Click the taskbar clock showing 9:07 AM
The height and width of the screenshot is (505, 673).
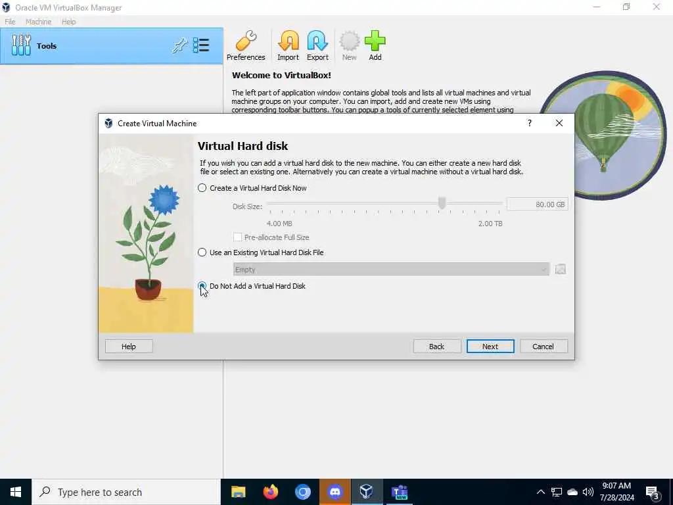point(616,492)
